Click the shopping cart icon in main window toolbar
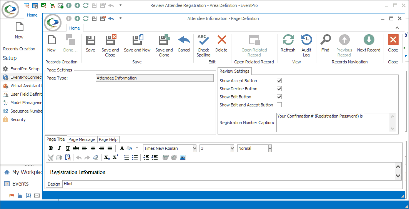 click(52, 5)
